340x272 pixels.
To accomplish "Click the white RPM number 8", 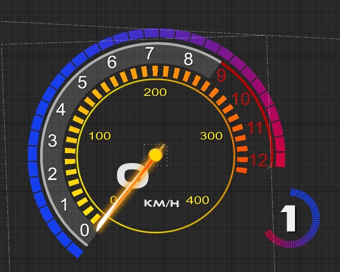I will pos(188,59).
